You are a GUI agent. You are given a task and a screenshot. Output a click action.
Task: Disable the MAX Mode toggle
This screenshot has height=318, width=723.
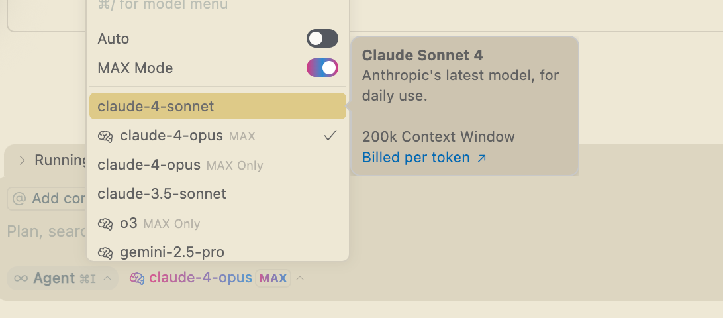pos(322,68)
